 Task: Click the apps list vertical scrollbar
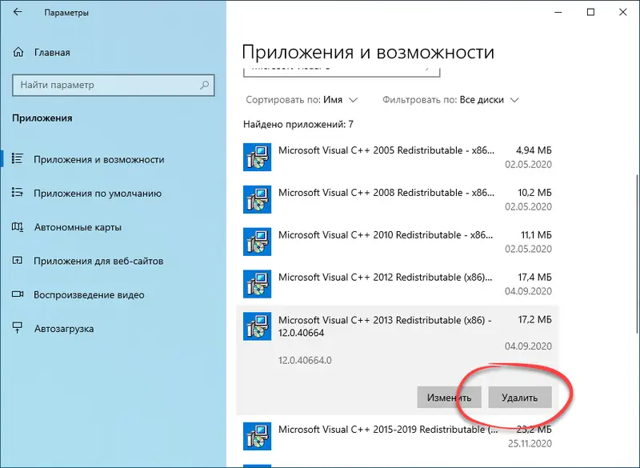click(x=638, y=253)
